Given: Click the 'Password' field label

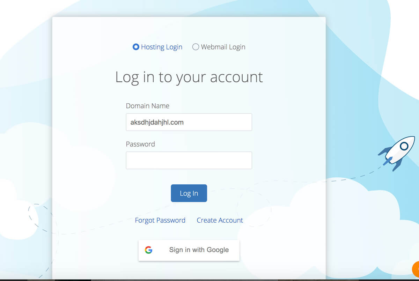Looking at the screenshot, I should 140,144.
